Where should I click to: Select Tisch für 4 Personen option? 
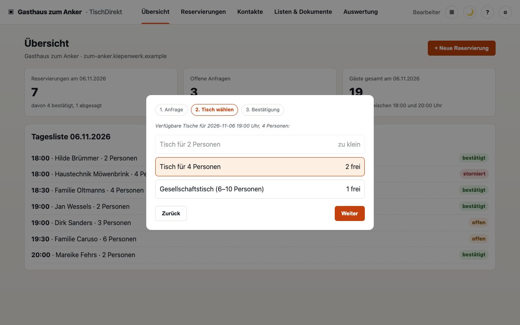tap(260, 167)
